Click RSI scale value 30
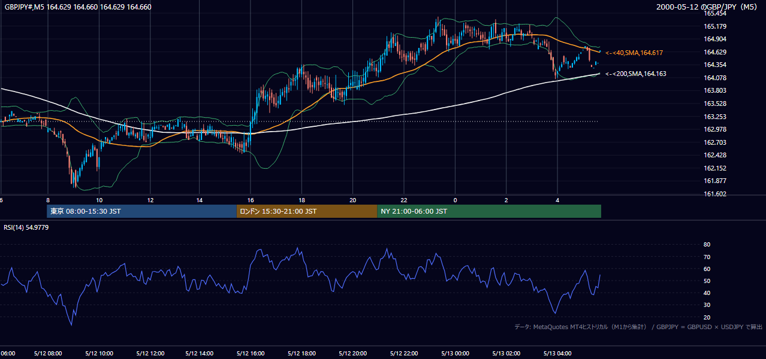 click(707, 305)
